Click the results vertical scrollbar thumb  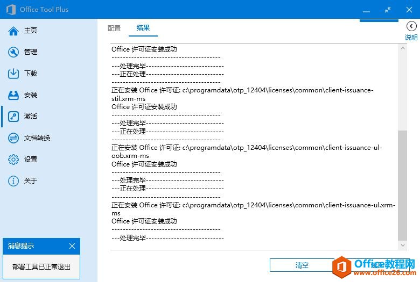coord(403,185)
